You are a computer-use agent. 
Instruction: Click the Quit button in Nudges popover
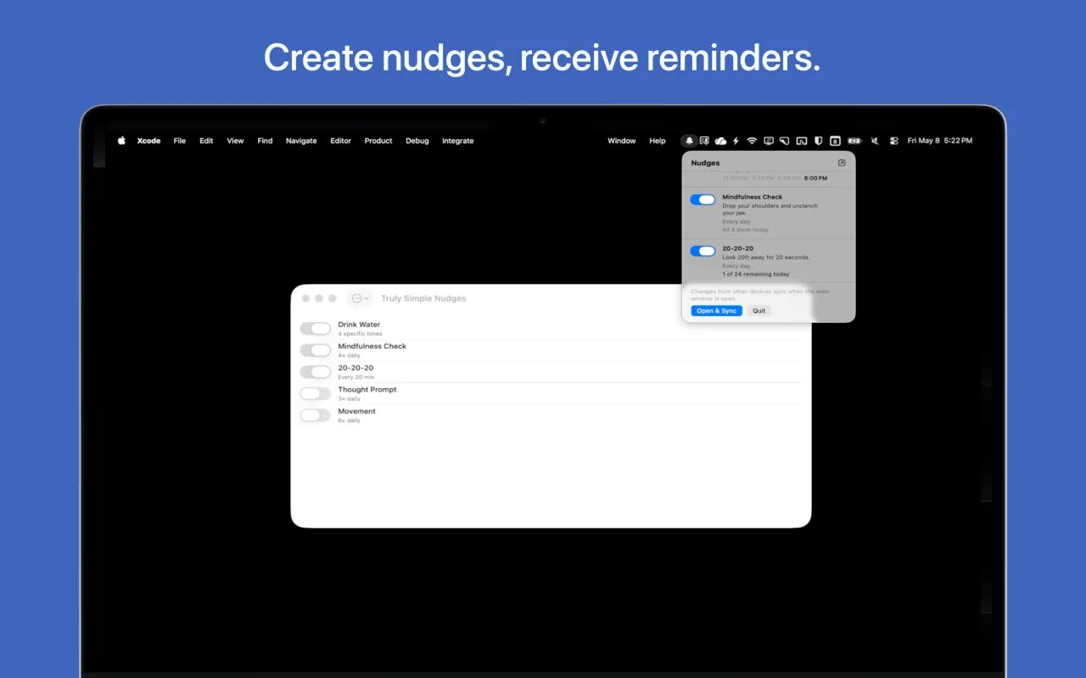[x=759, y=311]
